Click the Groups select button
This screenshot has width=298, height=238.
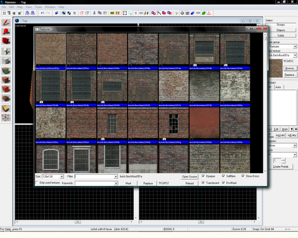[x=281, y=25]
